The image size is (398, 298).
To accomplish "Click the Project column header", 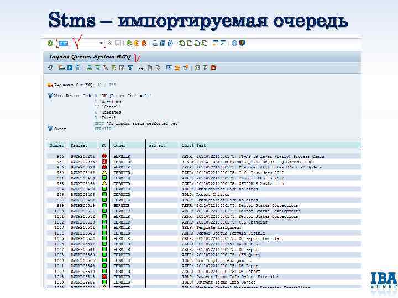I will tap(163, 146).
